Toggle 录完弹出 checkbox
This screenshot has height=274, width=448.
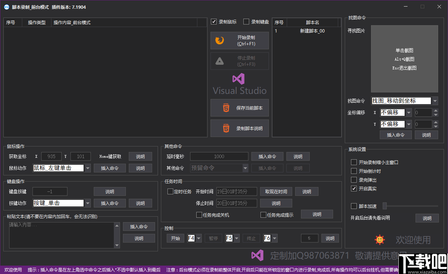coord(354,180)
